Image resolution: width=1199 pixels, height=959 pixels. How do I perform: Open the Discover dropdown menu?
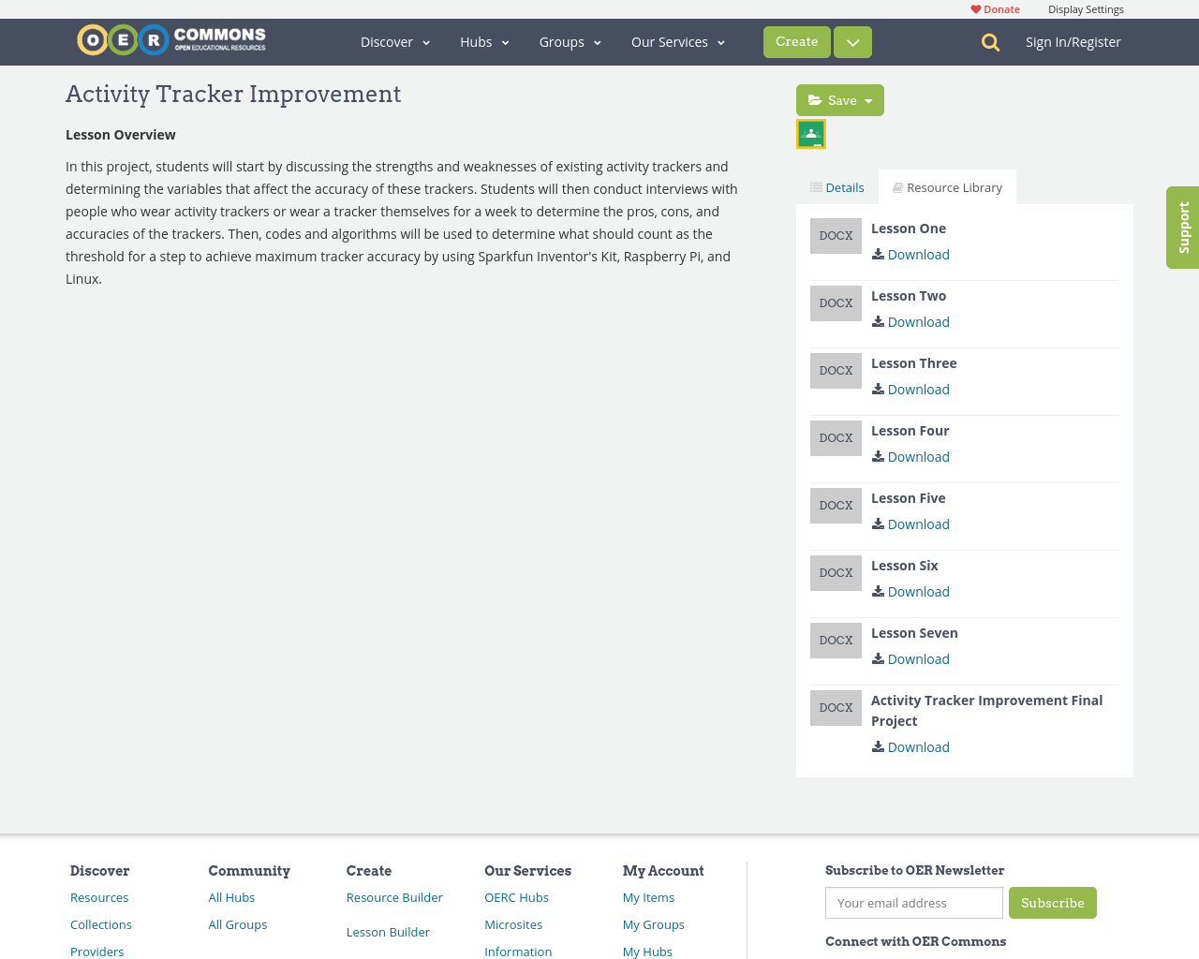coord(388,41)
